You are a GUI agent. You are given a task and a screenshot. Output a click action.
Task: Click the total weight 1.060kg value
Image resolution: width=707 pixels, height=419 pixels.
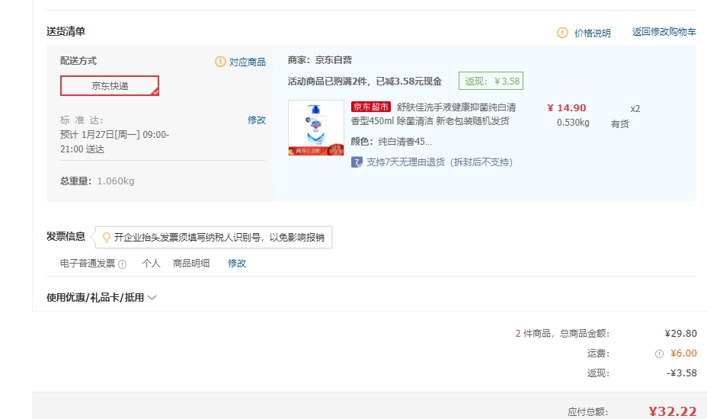click(116, 181)
